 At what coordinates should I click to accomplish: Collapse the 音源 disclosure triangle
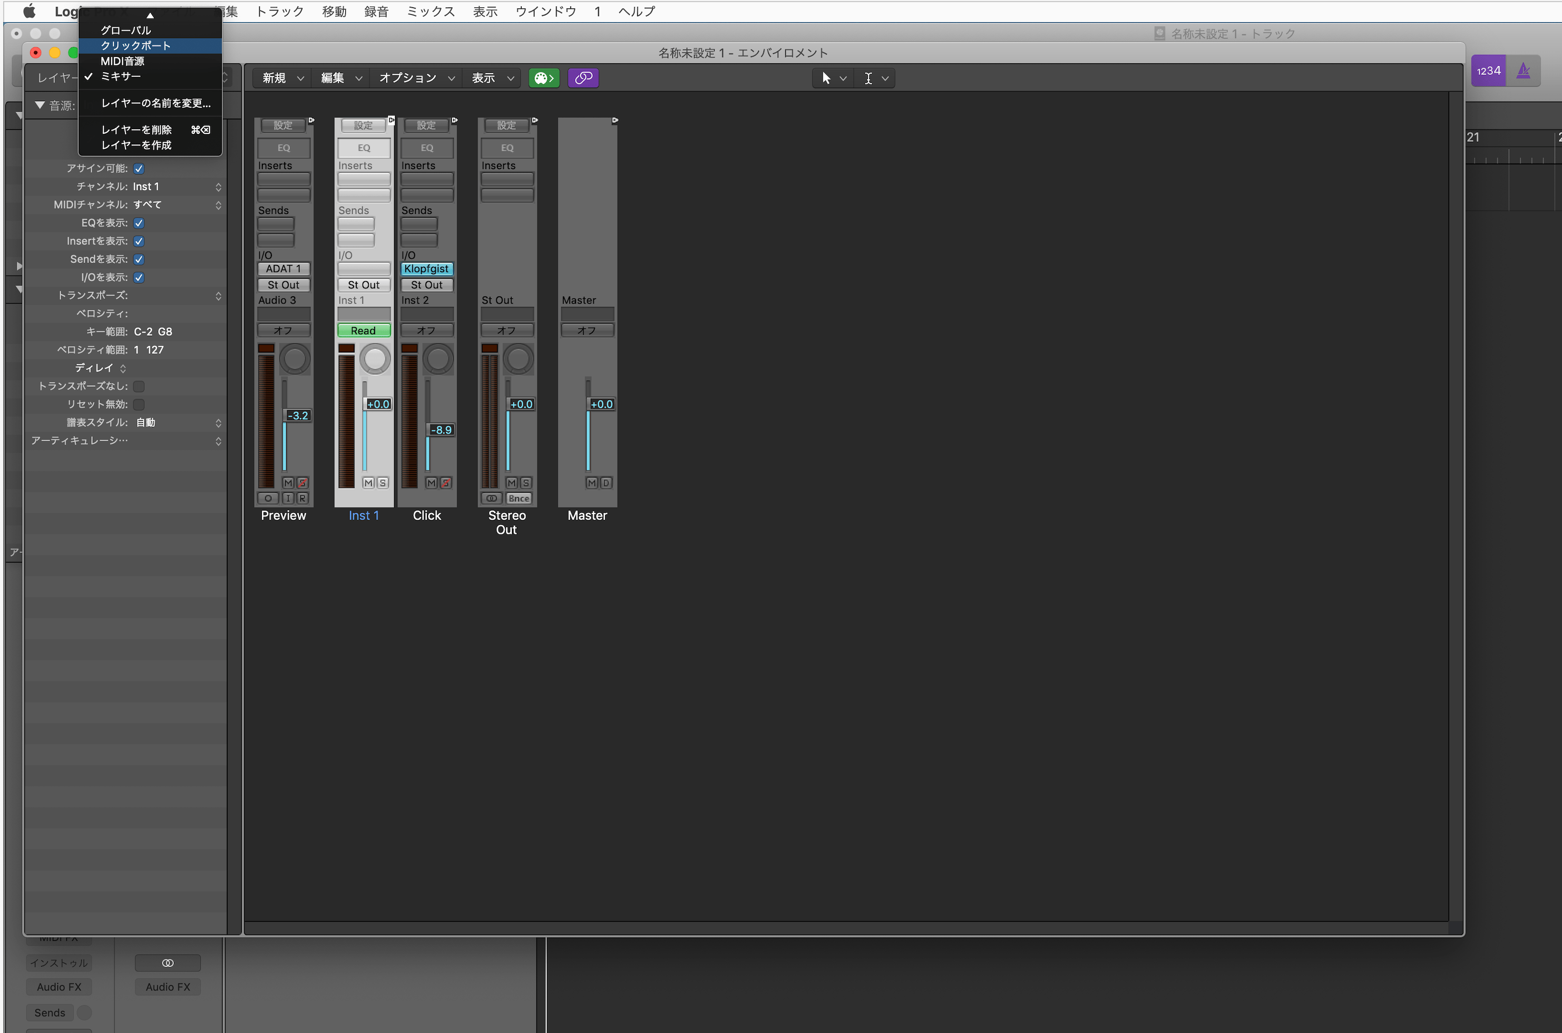click(x=40, y=105)
